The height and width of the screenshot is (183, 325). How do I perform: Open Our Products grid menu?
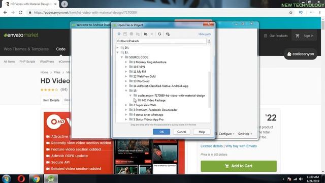(276, 36)
